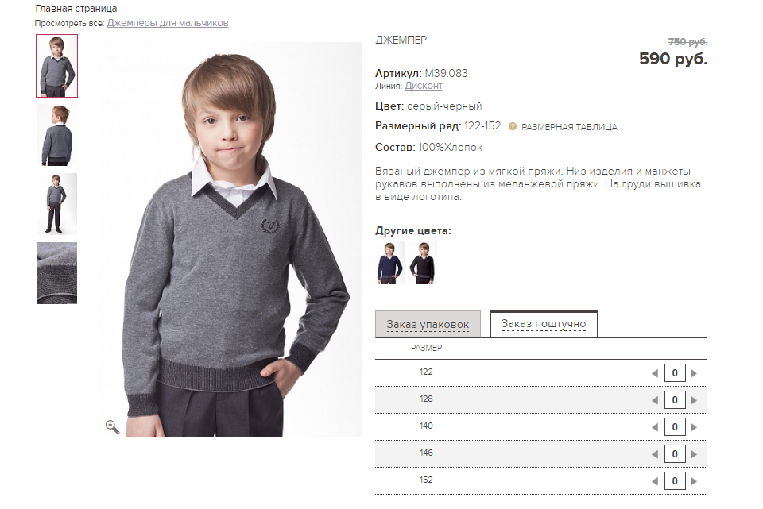Select the Заказ поштучно tab
Screen dimensions: 763x509
click(x=544, y=324)
